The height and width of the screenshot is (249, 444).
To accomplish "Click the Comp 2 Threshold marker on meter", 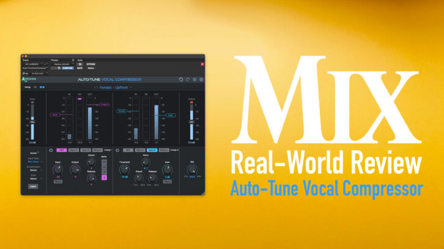I will [x=122, y=111].
